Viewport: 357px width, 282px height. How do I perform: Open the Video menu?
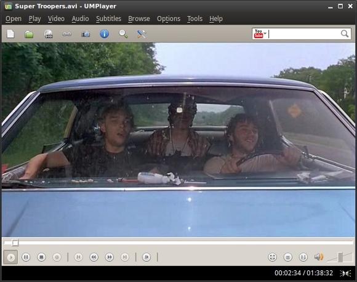(56, 18)
